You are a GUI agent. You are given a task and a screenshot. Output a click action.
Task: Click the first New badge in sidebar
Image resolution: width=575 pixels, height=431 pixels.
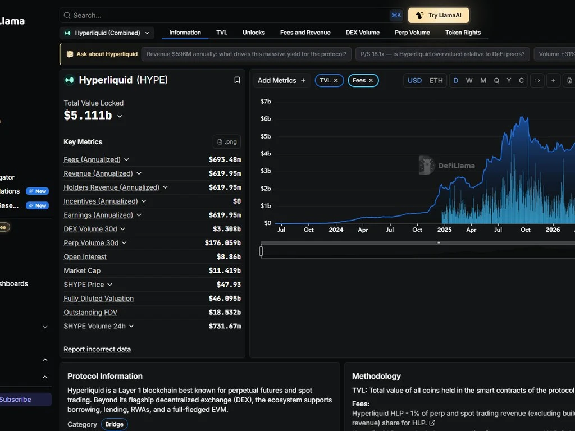point(38,191)
